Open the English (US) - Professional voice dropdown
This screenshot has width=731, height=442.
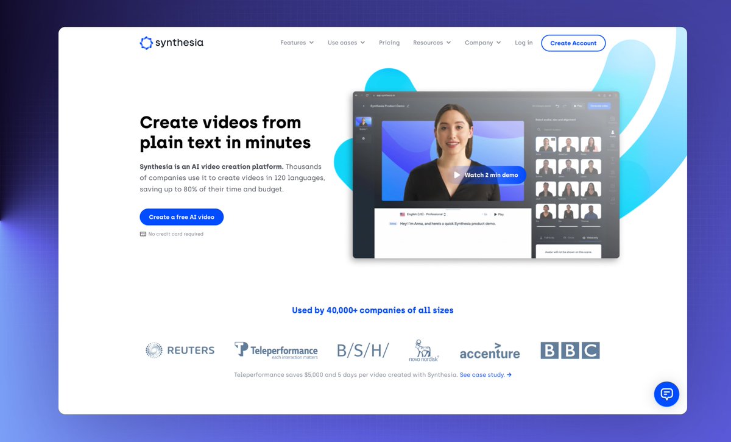point(423,215)
